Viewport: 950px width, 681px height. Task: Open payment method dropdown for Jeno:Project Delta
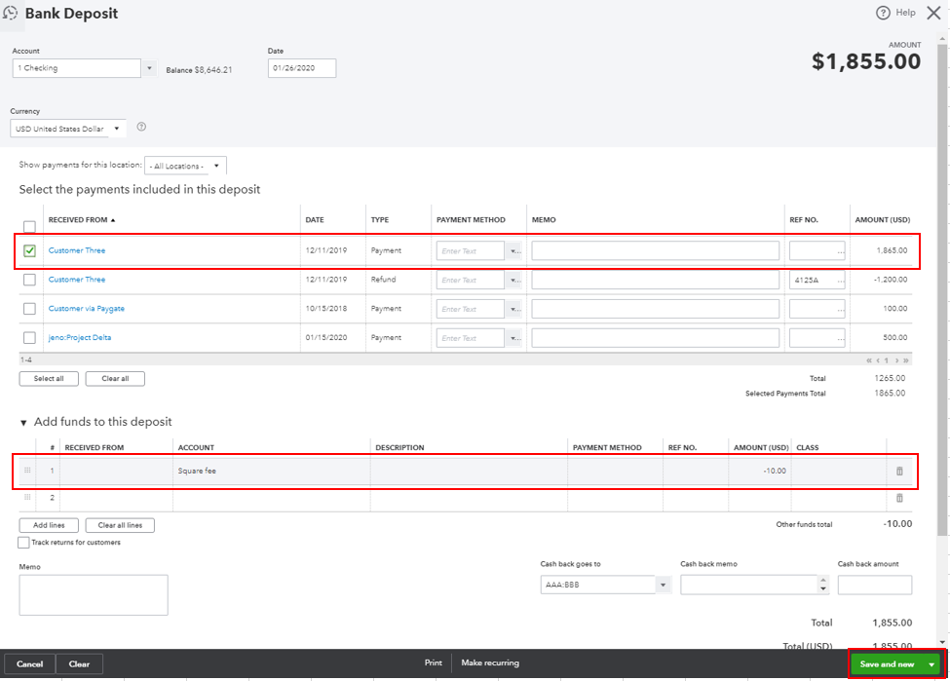pos(513,337)
